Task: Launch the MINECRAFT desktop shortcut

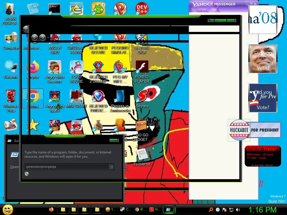Action: coord(76,99)
